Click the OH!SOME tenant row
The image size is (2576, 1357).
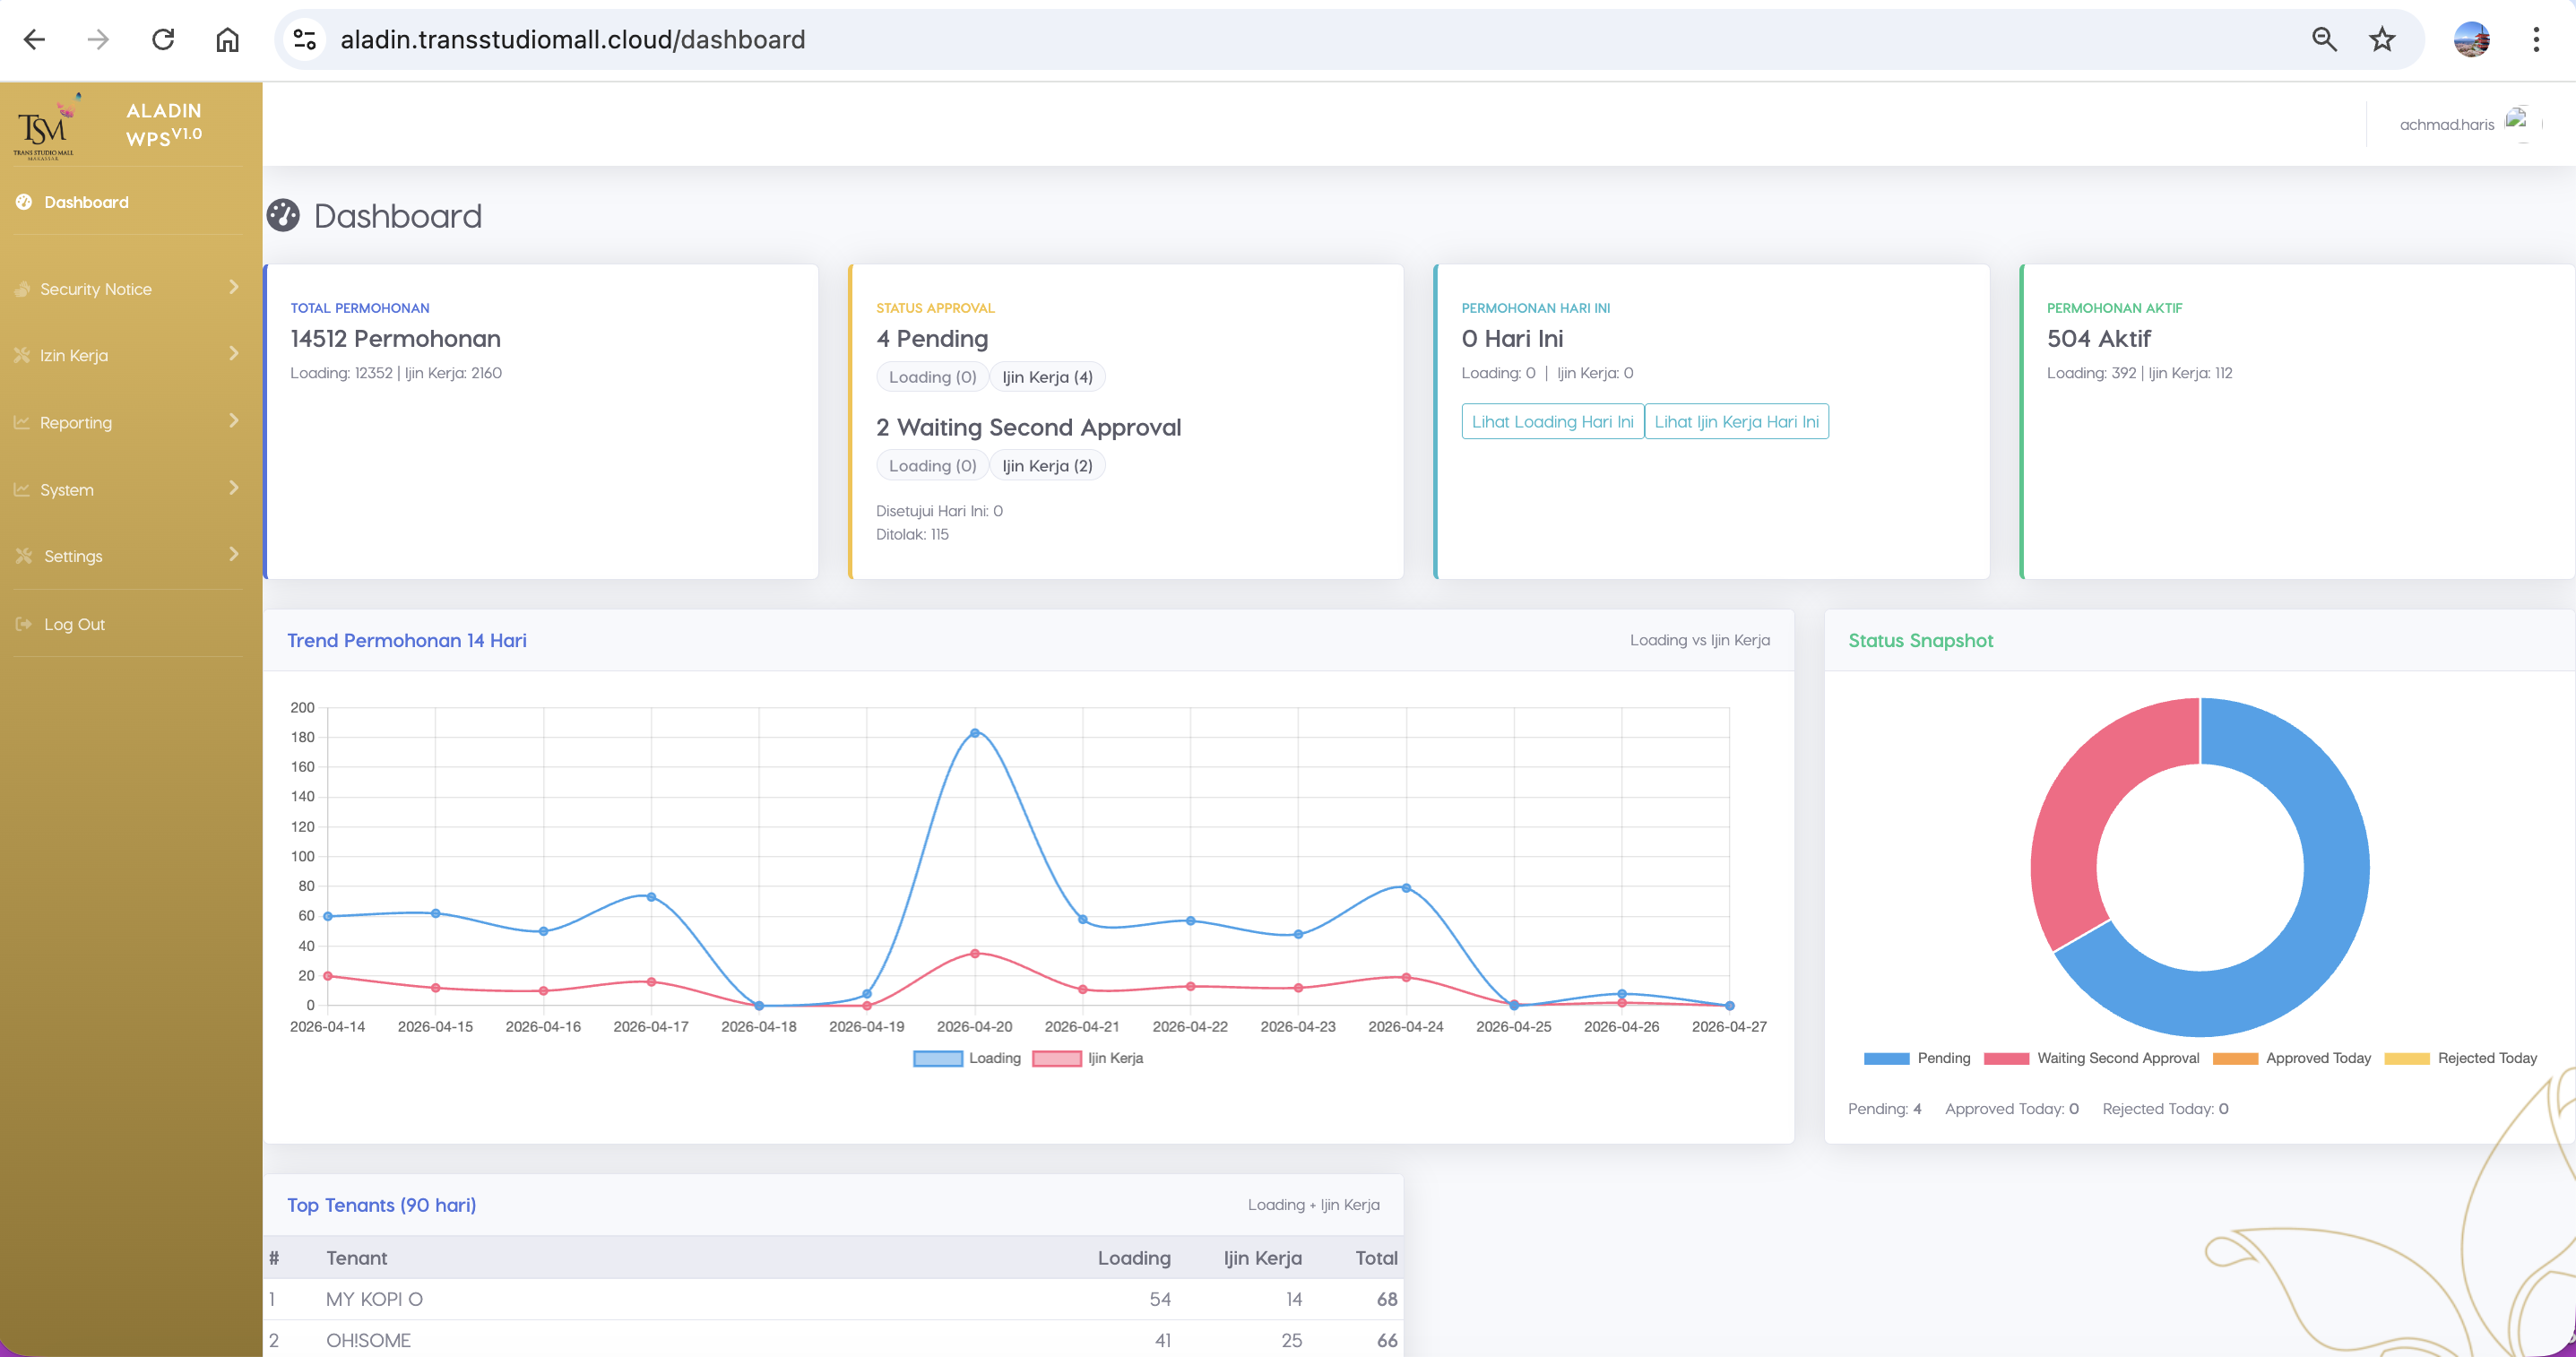833,1340
